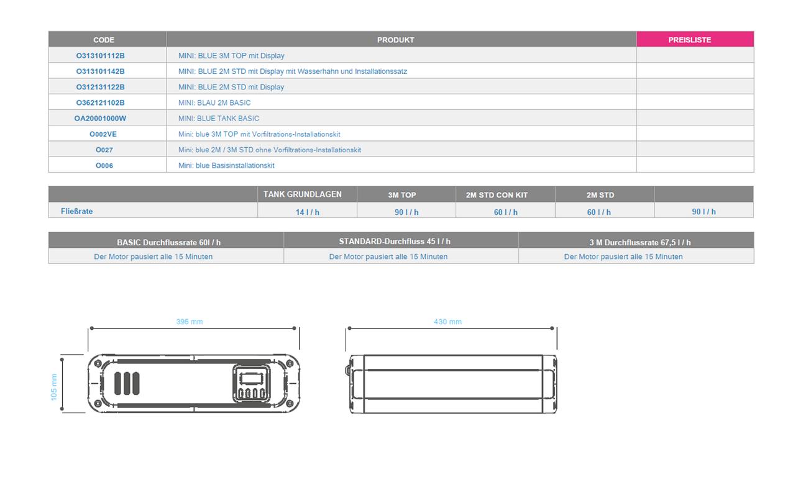
Task: Click the 'BASIC Durchflussrate 60l / h' header
Action: pos(168,242)
